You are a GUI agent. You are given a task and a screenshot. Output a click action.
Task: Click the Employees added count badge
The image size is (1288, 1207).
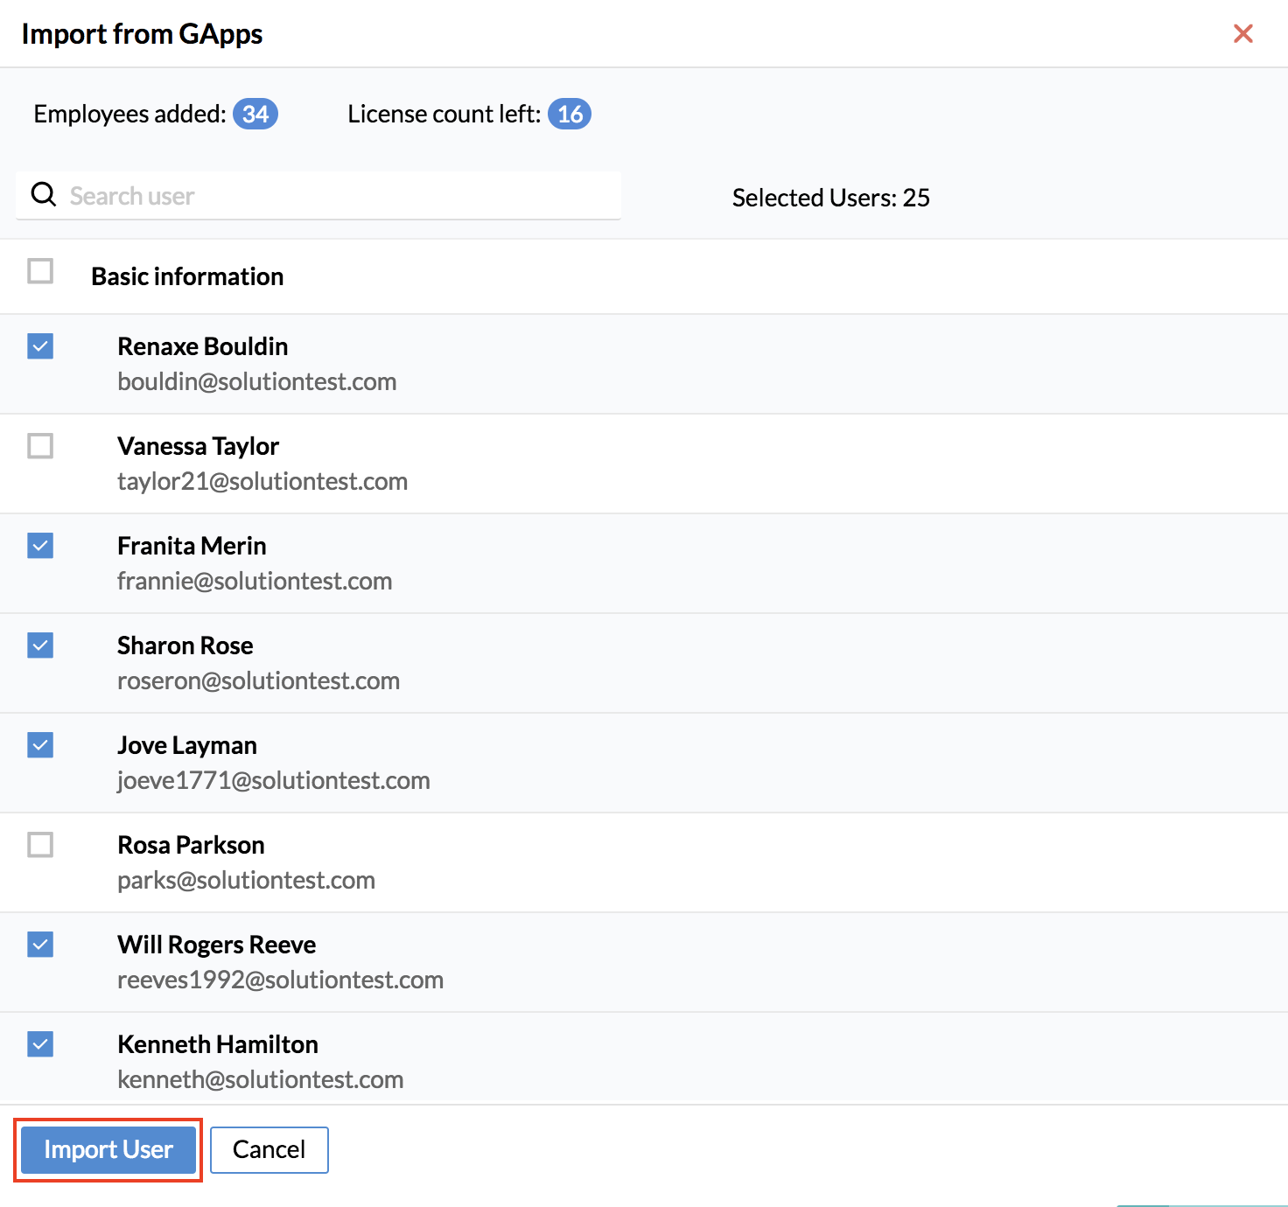coord(255,115)
